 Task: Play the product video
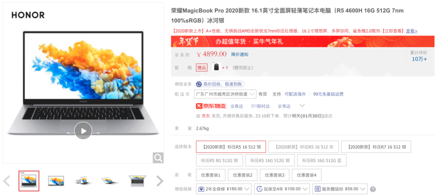tap(83, 131)
